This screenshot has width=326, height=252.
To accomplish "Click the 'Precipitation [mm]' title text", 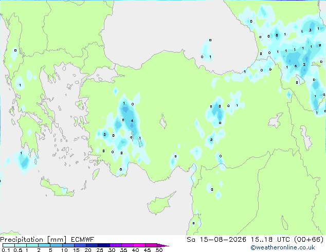I will click(x=33, y=240).
